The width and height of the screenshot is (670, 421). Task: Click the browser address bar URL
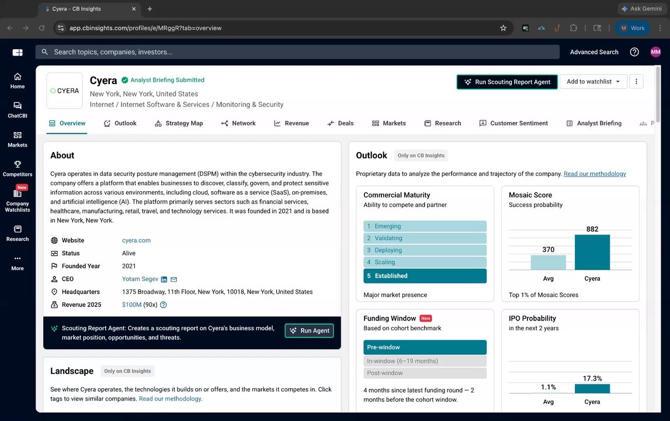click(x=145, y=28)
